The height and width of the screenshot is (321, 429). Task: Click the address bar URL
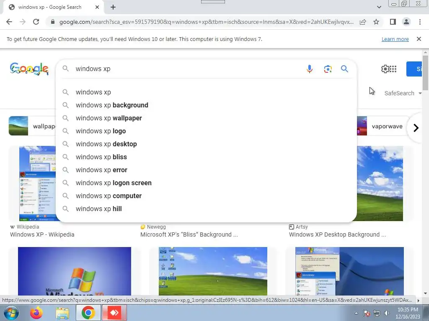pyautogui.click(x=207, y=22)
